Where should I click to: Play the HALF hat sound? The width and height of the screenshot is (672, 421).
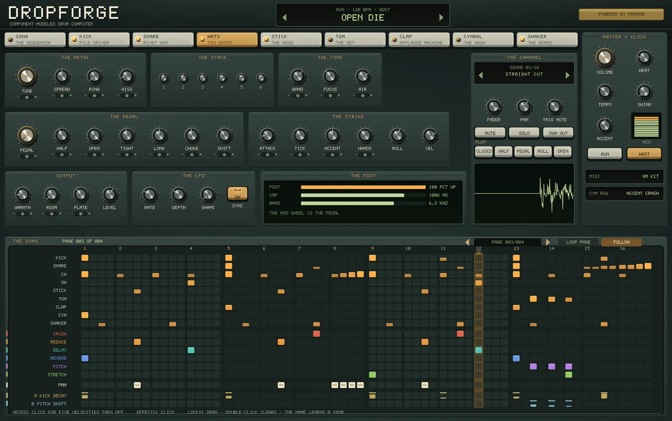click(x=504, y=151)
